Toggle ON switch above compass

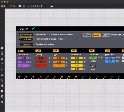coord(92,51)
